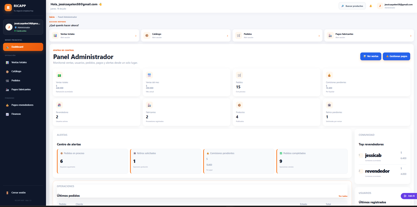Open Catálogo quick access card arrow
This screenshot has height=207, width=417.
[x=228, y=36]
